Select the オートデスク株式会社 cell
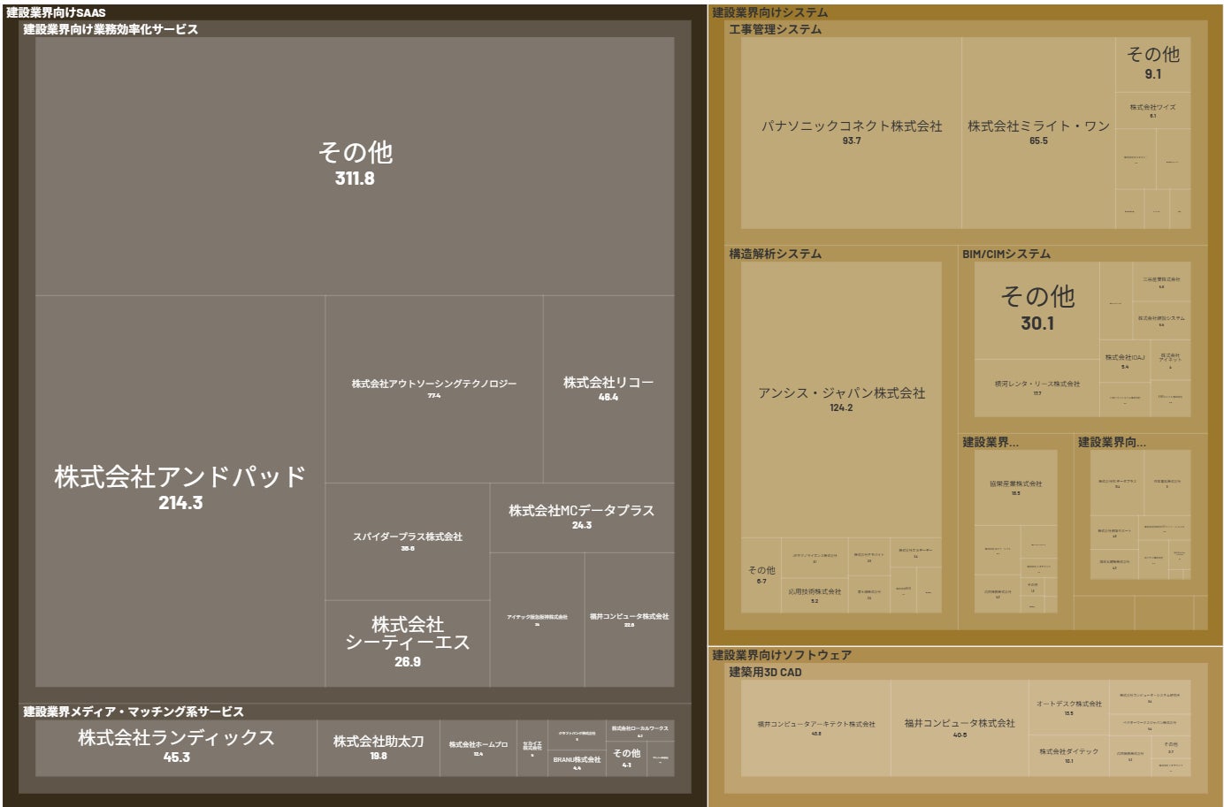 [x=1069, y=707]
